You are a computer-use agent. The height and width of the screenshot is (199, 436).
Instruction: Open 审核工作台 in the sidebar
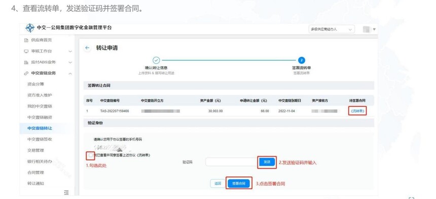pyautogui.click(x=42, y=51)
